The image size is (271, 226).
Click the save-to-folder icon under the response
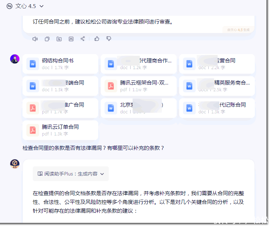point(59,39)
